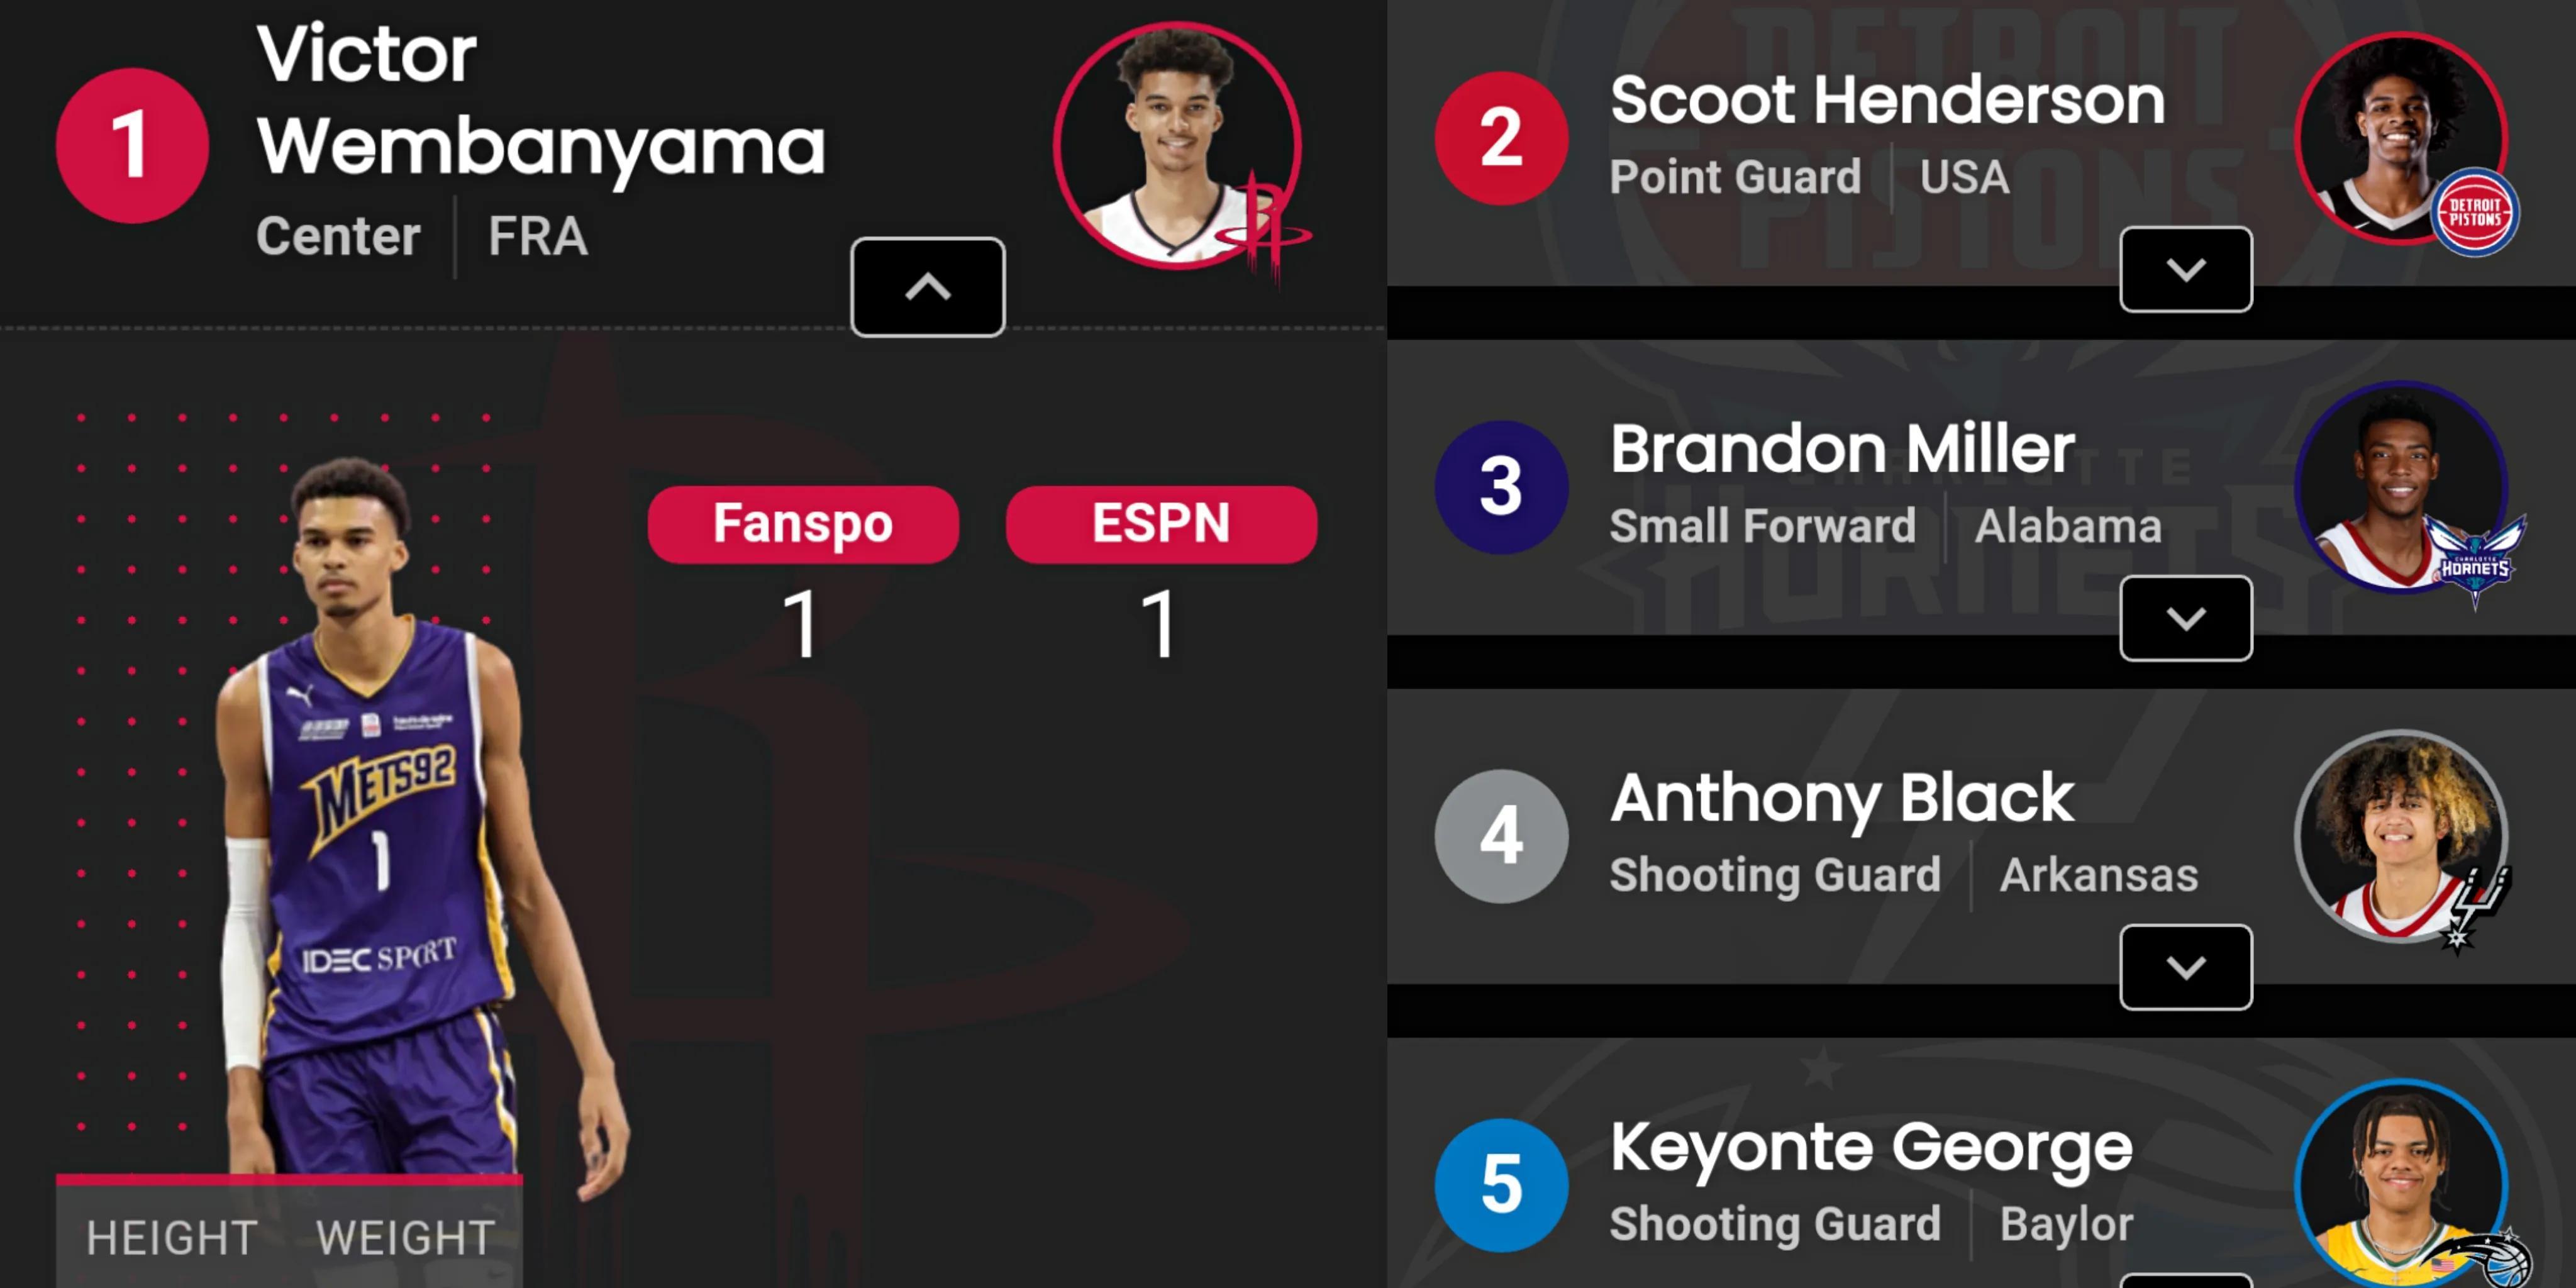Open Scoot Henderson's player name link
The image size is (2576, 1288).
coord(1887,100)
